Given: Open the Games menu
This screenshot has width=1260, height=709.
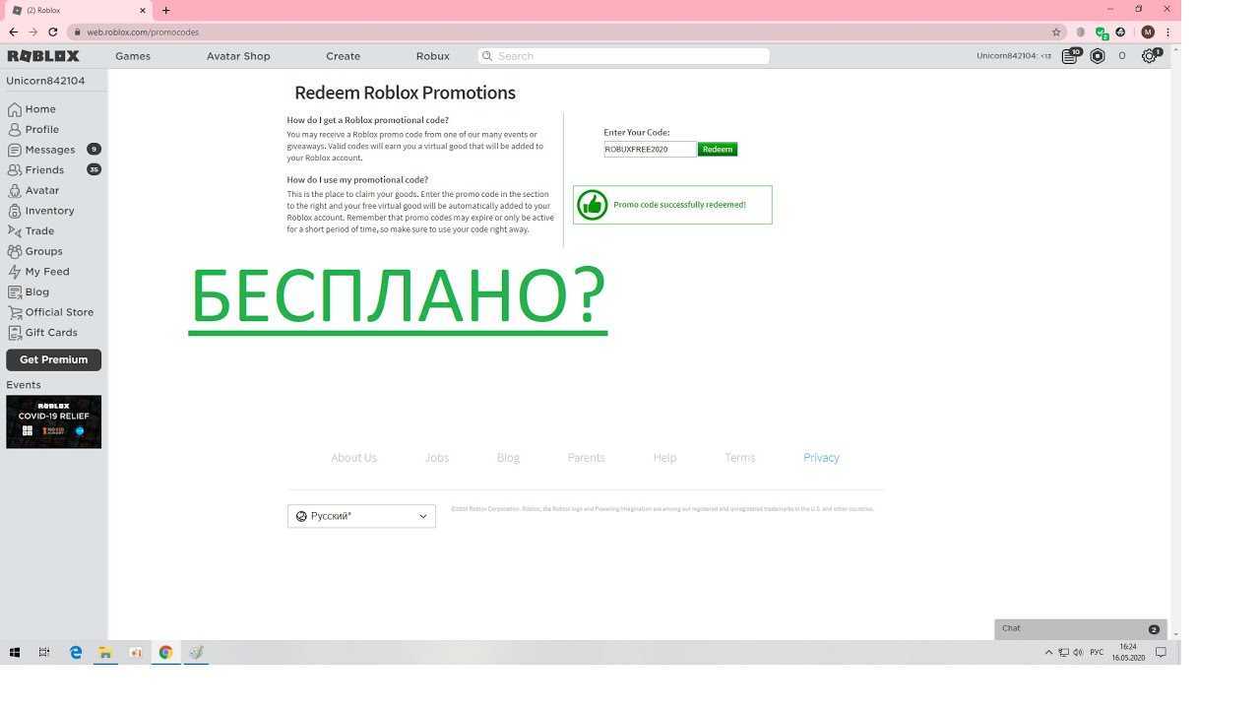Looking at the screenshot, I should coord(133,56).
